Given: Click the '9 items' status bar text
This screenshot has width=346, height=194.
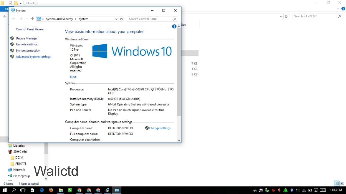Looking at the screenshot, I should click(8, 184).
